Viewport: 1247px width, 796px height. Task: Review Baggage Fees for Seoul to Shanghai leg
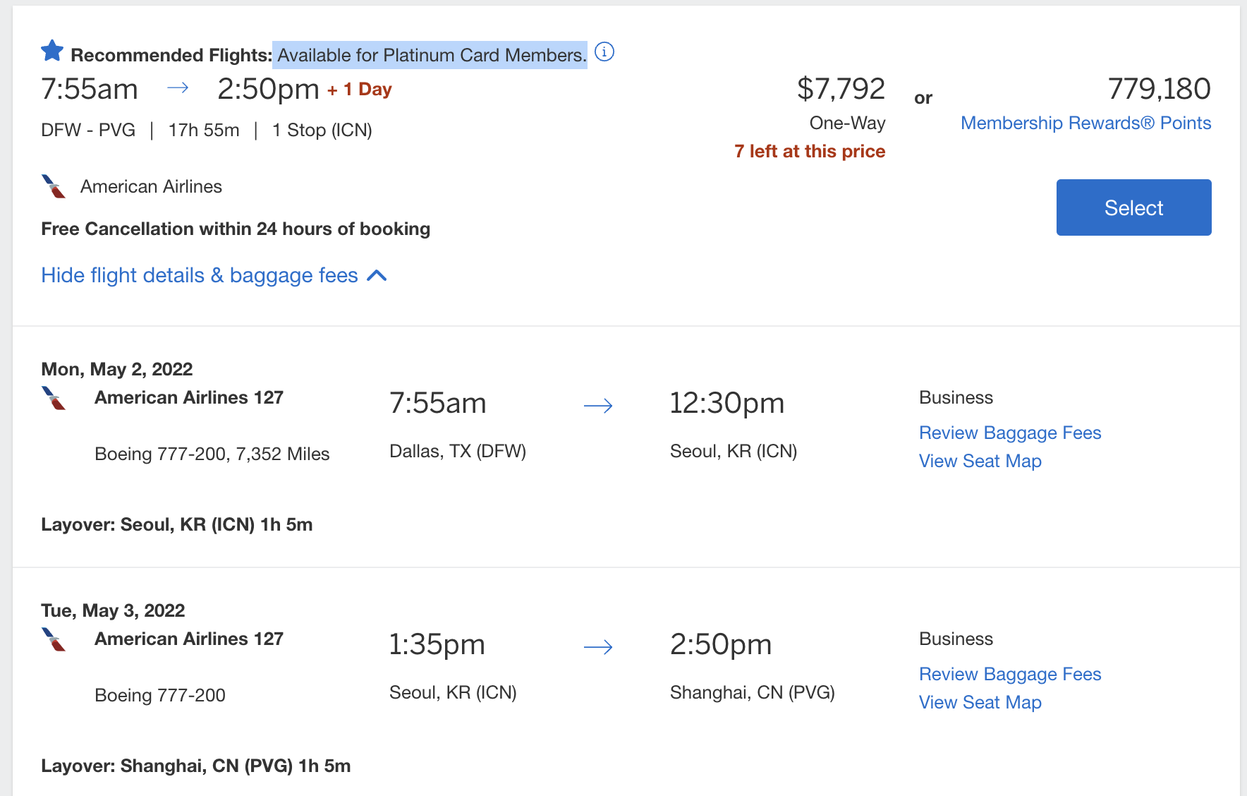(1010, 674)
